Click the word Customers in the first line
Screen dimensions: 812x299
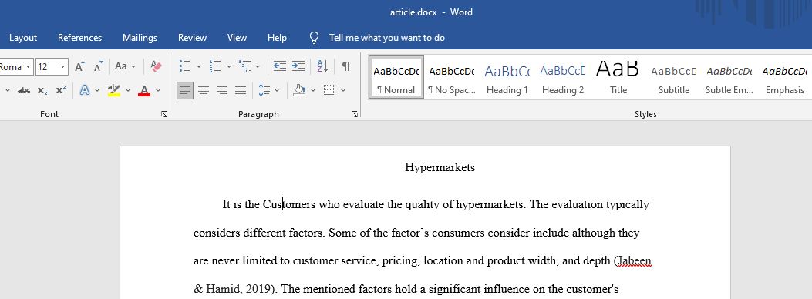click(x=289, y=204)
